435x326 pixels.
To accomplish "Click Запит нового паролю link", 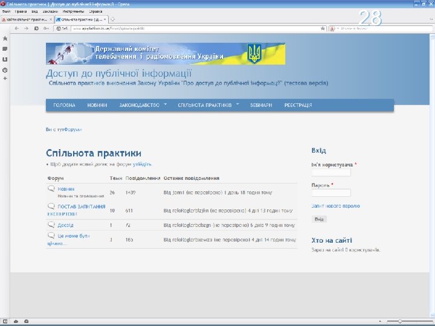I will pos(336,206).
